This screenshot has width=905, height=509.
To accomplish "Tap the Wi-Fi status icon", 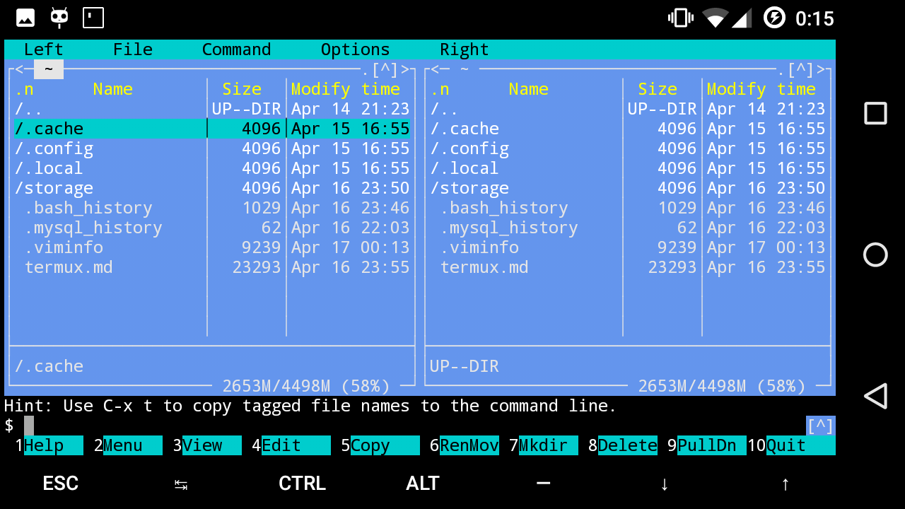I will [716, 18].
